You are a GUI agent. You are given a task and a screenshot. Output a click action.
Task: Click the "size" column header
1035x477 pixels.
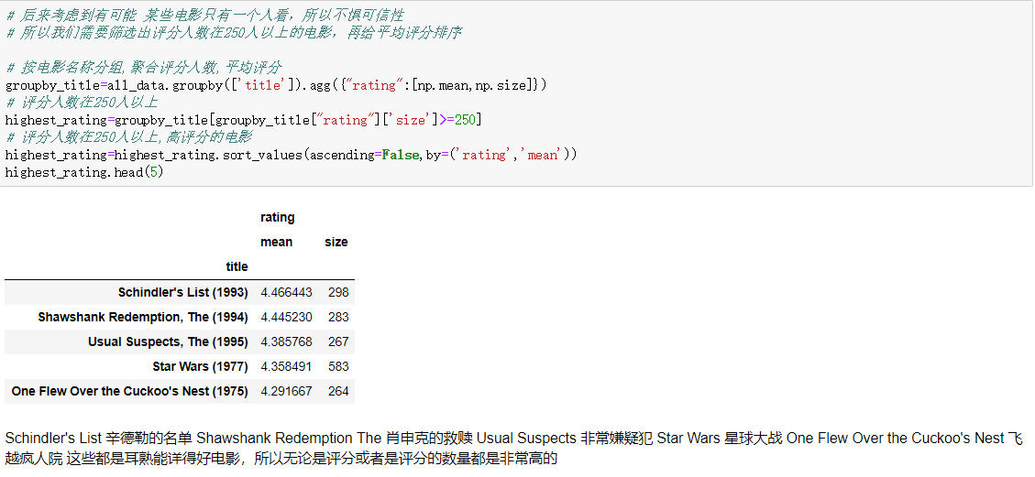click(x=336, y=242)
